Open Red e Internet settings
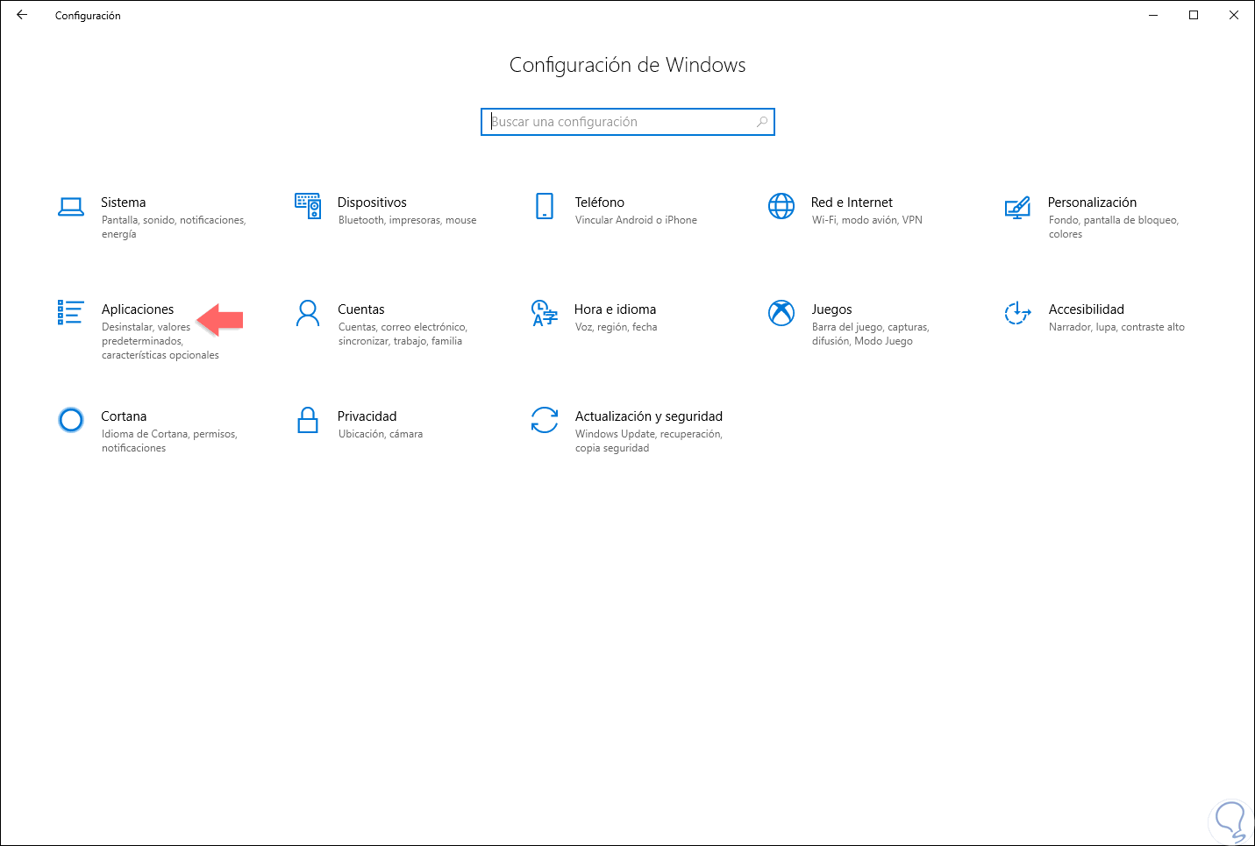 (852, 203)
